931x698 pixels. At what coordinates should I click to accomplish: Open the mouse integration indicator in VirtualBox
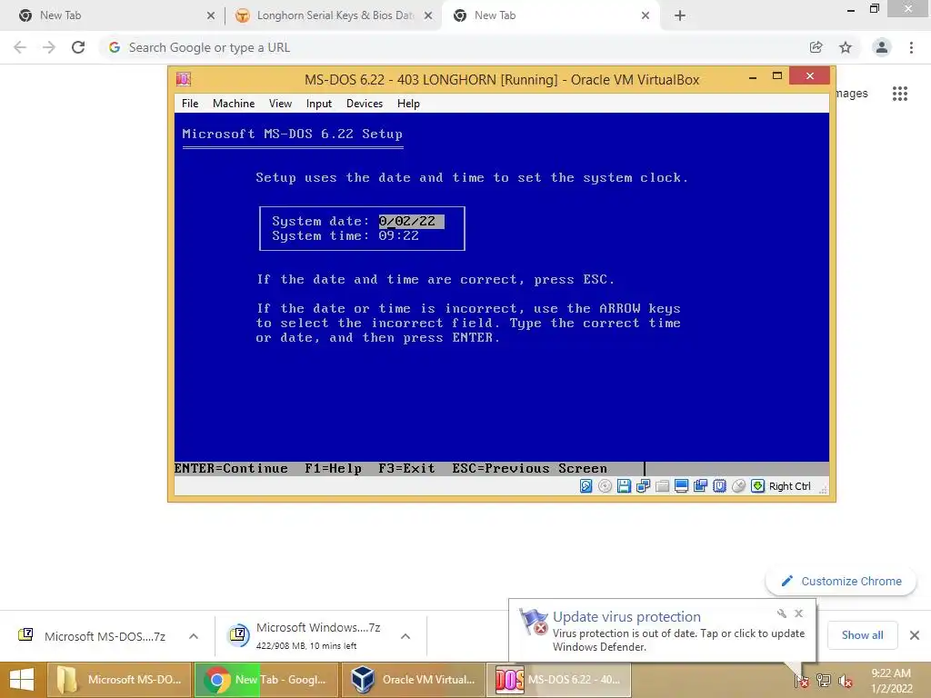[x=738, y=486]
